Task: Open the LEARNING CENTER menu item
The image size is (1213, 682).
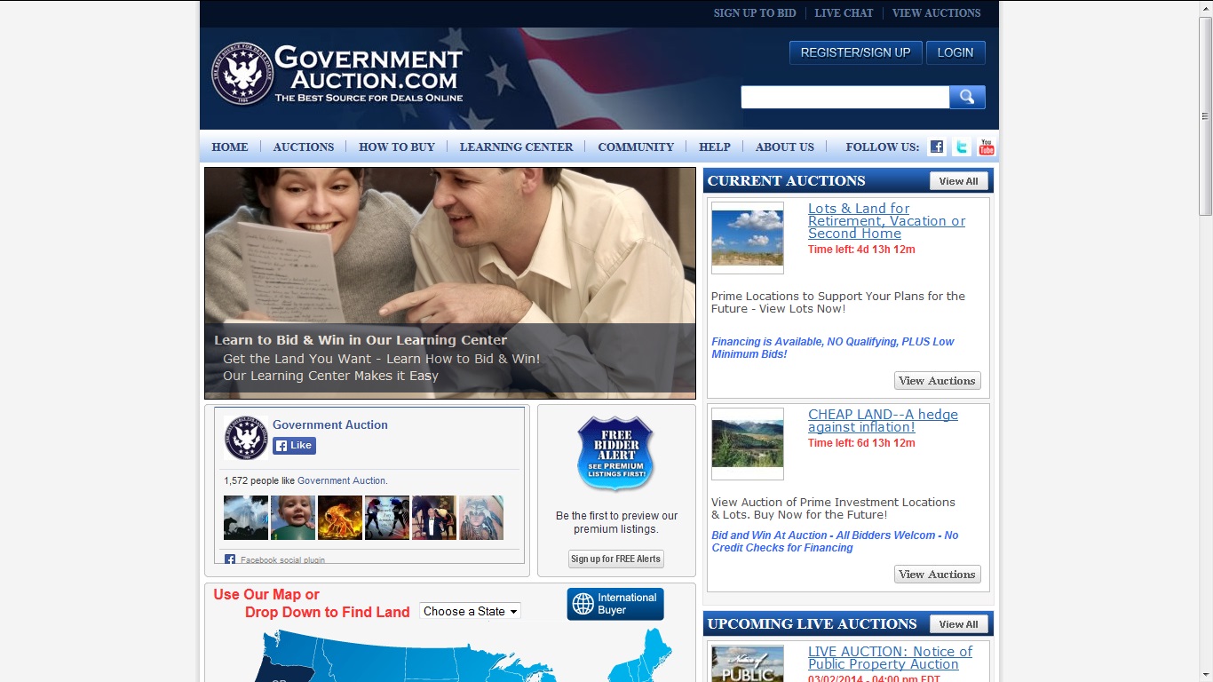Action: (x=516, y=147)
